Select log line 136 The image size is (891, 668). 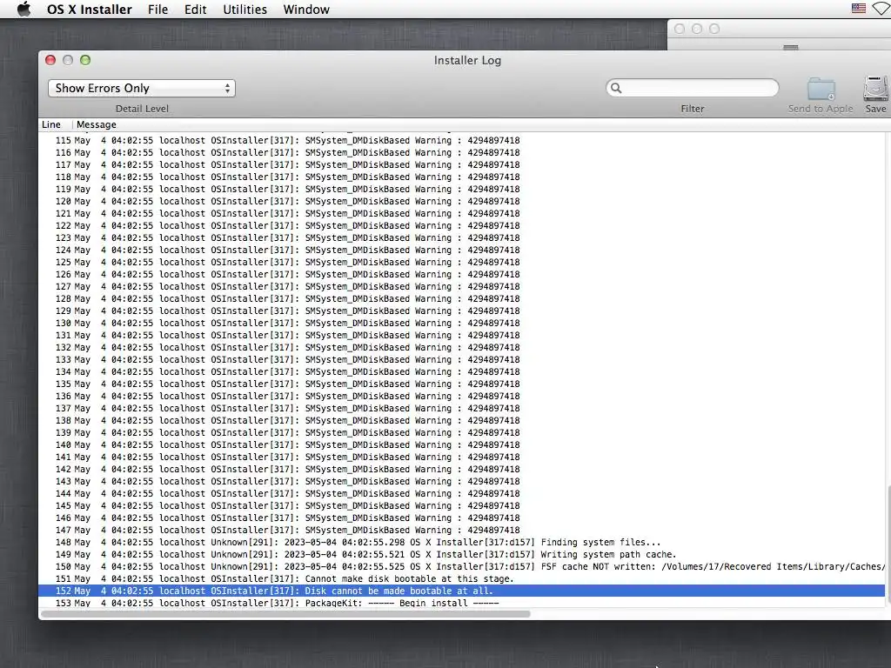point(461,397)
